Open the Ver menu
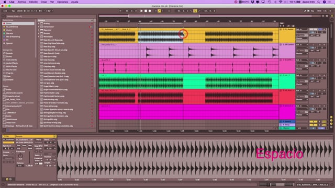Image resolution: width=335 pixels, height=188 pixels. 52,2
